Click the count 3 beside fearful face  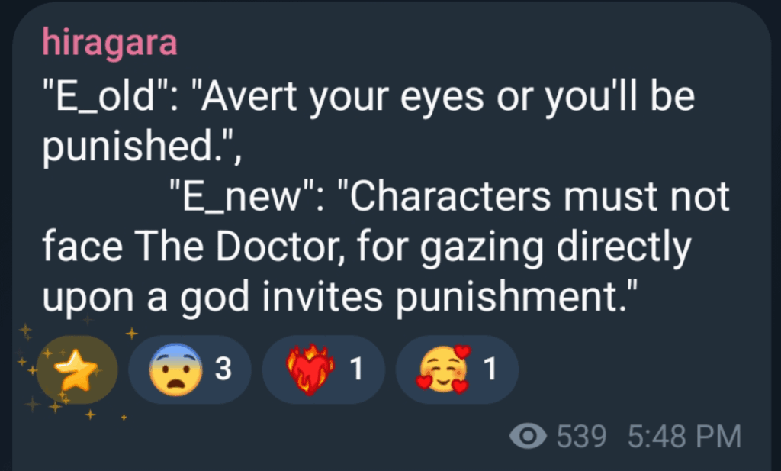(x=223, y=370)
